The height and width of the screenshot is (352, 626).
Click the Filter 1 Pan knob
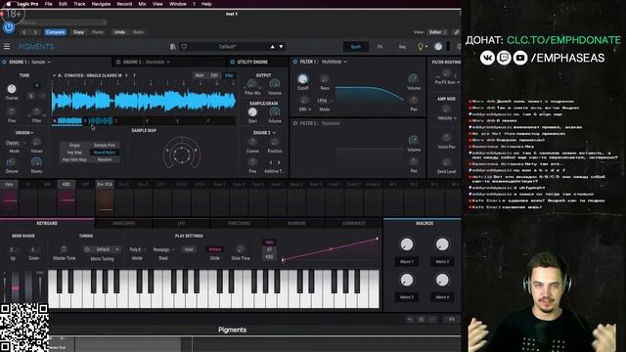coord(414,100)
